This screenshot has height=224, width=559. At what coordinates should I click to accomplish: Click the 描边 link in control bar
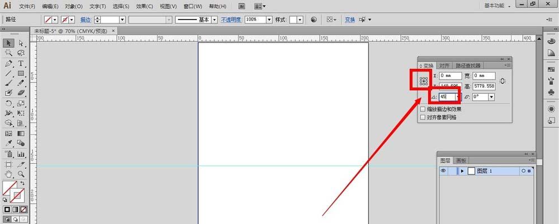coord(86,20)
